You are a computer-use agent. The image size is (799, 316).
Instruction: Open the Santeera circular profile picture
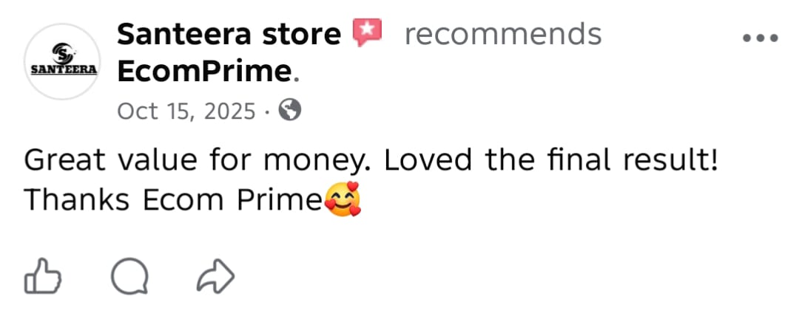[x=63, y=62]
